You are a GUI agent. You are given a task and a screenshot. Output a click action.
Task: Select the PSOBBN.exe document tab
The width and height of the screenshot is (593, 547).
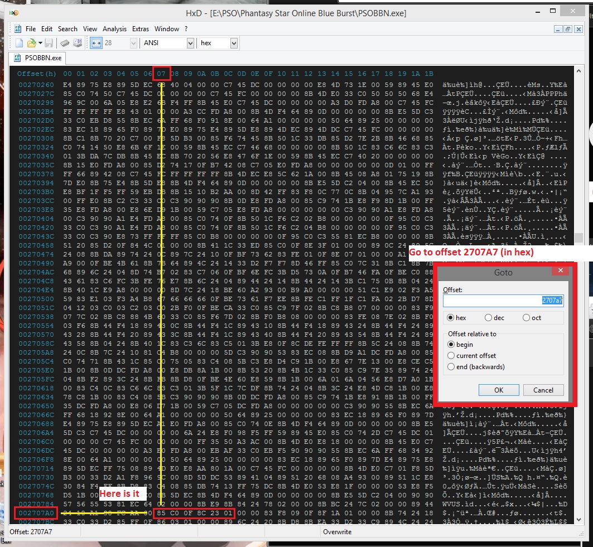[38, 58]
